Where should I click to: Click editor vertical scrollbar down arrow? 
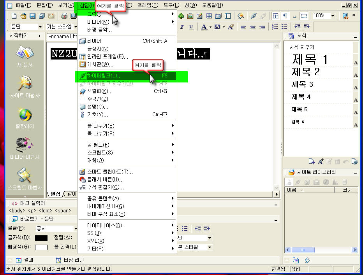coord(277,187)
